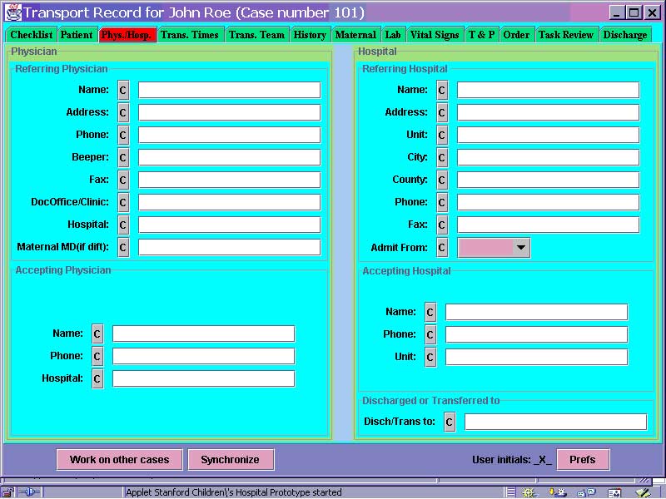The height and width of the screenshot is (499, 666).
Task: Clear the Referring Hospital Address field
Action: (441, 112)
